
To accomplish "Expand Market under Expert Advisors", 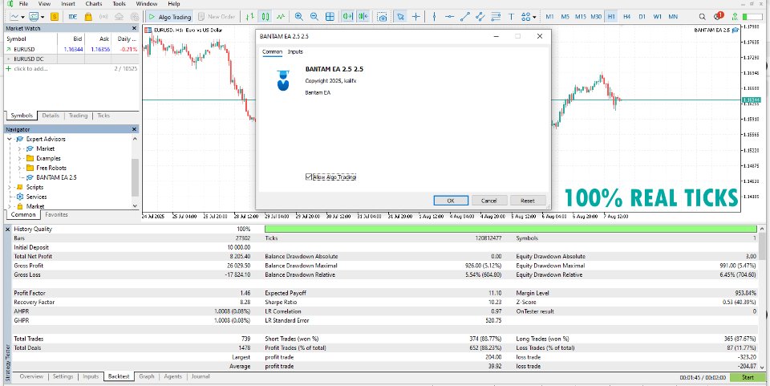I will click(x=19, y=148).
